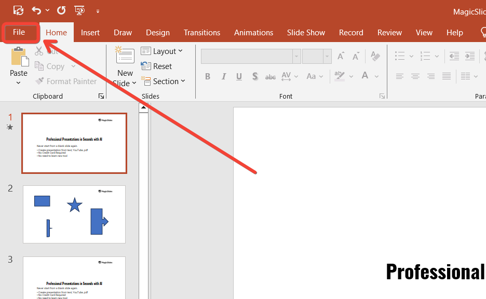The image size is (486, 299).
Task: Toggle Italic formatting
Action: (224, 76)
